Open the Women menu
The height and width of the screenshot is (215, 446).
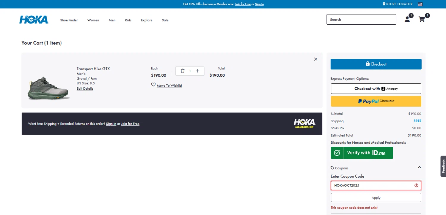coord(93,20)
